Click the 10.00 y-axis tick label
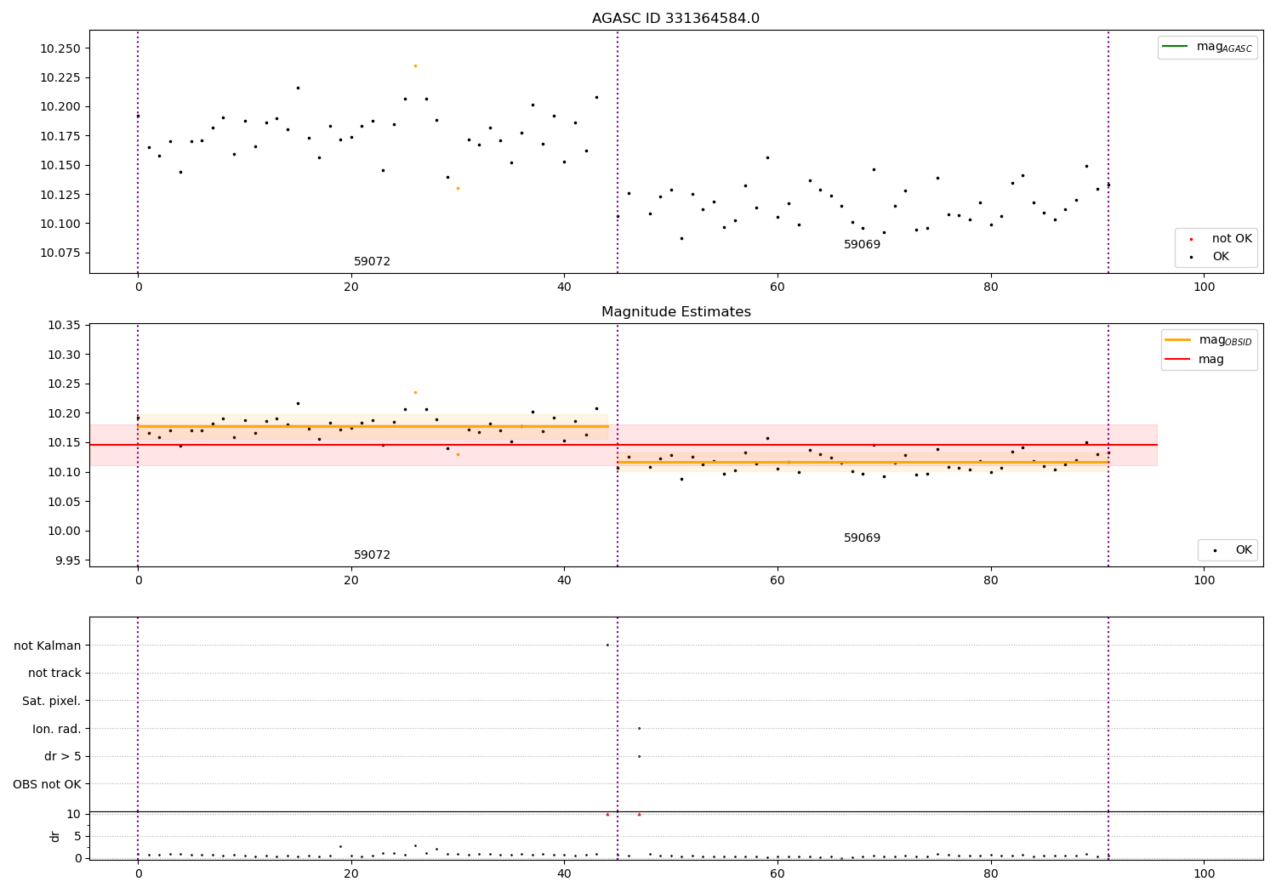Screen dimensions: 1276x893 coord(64,531)
